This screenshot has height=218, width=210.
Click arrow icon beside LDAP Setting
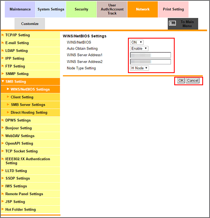point(3,50)
